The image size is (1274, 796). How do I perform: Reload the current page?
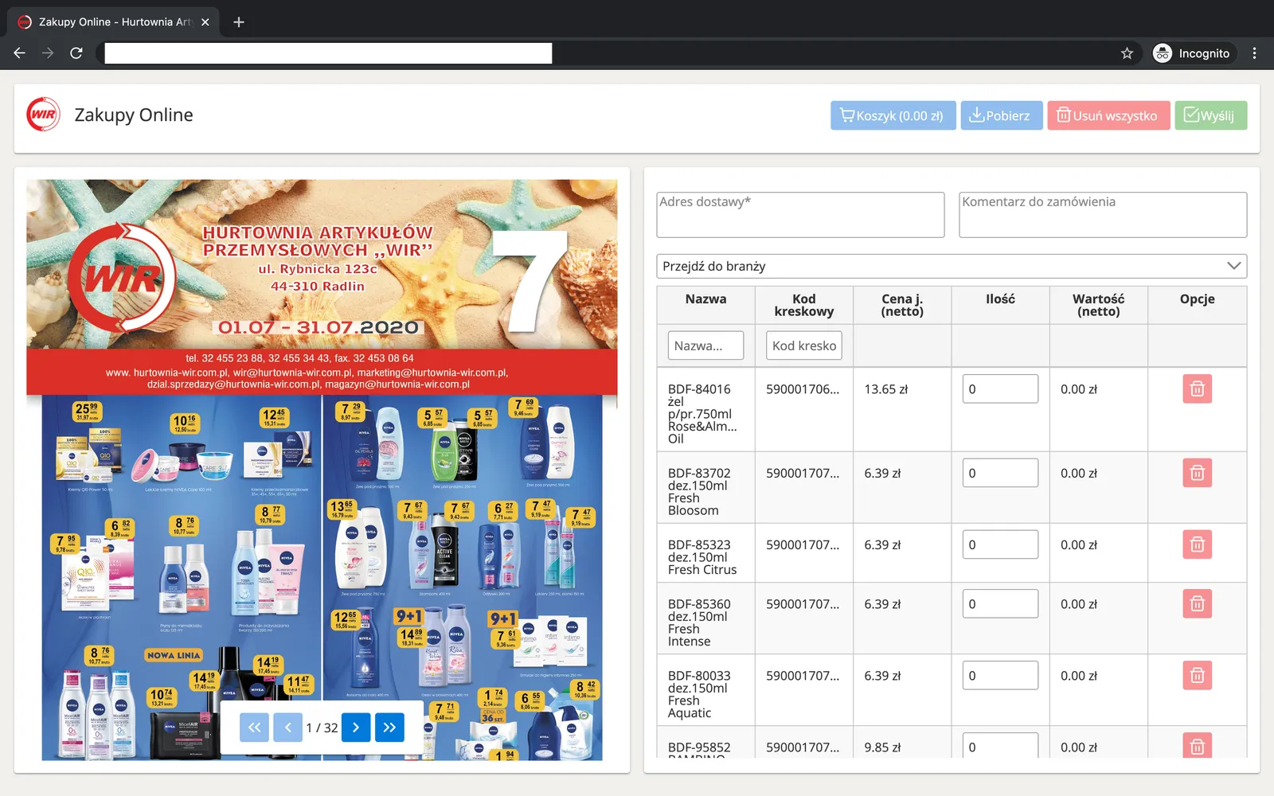tap(76, 53)
